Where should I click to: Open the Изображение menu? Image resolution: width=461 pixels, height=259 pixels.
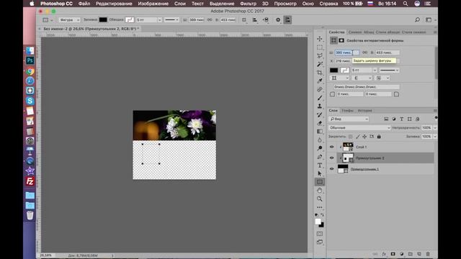click(153, 4)
